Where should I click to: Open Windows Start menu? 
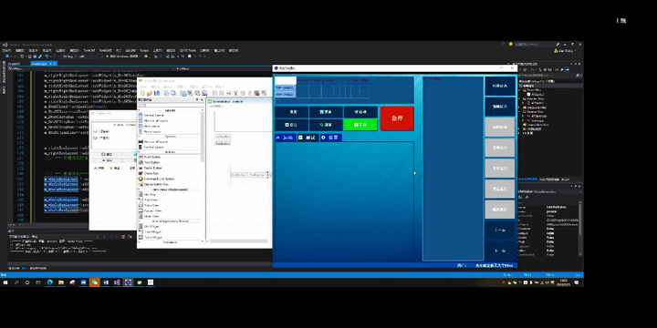pyautogui.click(x=5, y=282)
